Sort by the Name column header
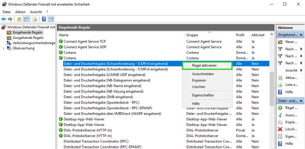 tap(121, 35)
